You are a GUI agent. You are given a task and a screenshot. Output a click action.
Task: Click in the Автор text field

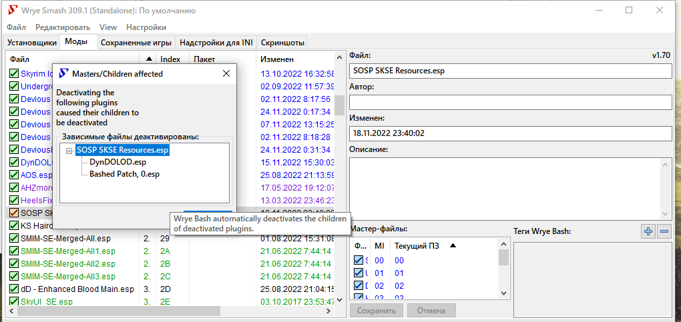tap(509, 102)
